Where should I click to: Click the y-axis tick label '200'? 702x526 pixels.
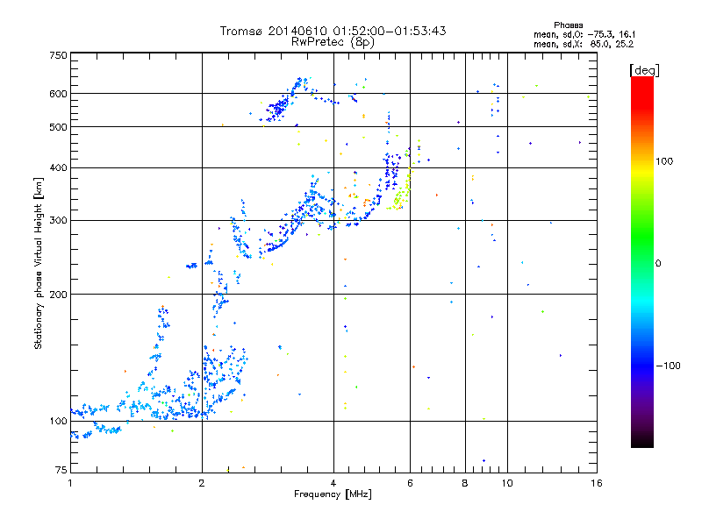[58, 295]
